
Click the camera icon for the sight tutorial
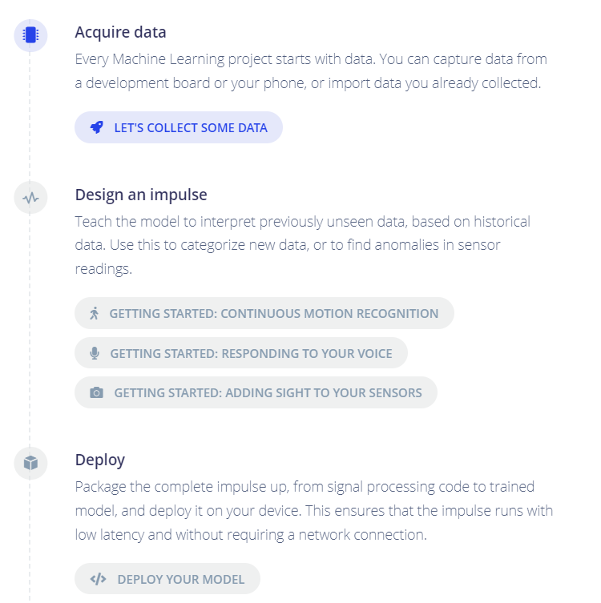click(96, 392)
